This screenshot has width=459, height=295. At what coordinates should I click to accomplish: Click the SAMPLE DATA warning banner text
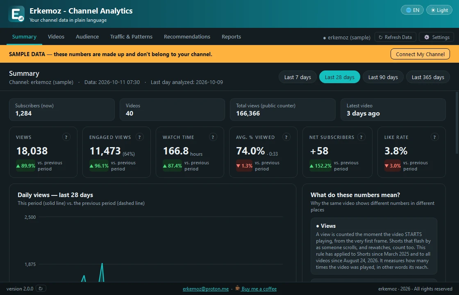(x=110, y=54)
